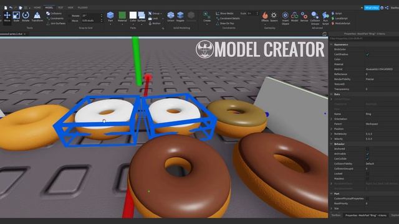Viewport: 399px width, 224px height.
Task: Toggle the Move snap checkbox
Action: click(70, 21)
